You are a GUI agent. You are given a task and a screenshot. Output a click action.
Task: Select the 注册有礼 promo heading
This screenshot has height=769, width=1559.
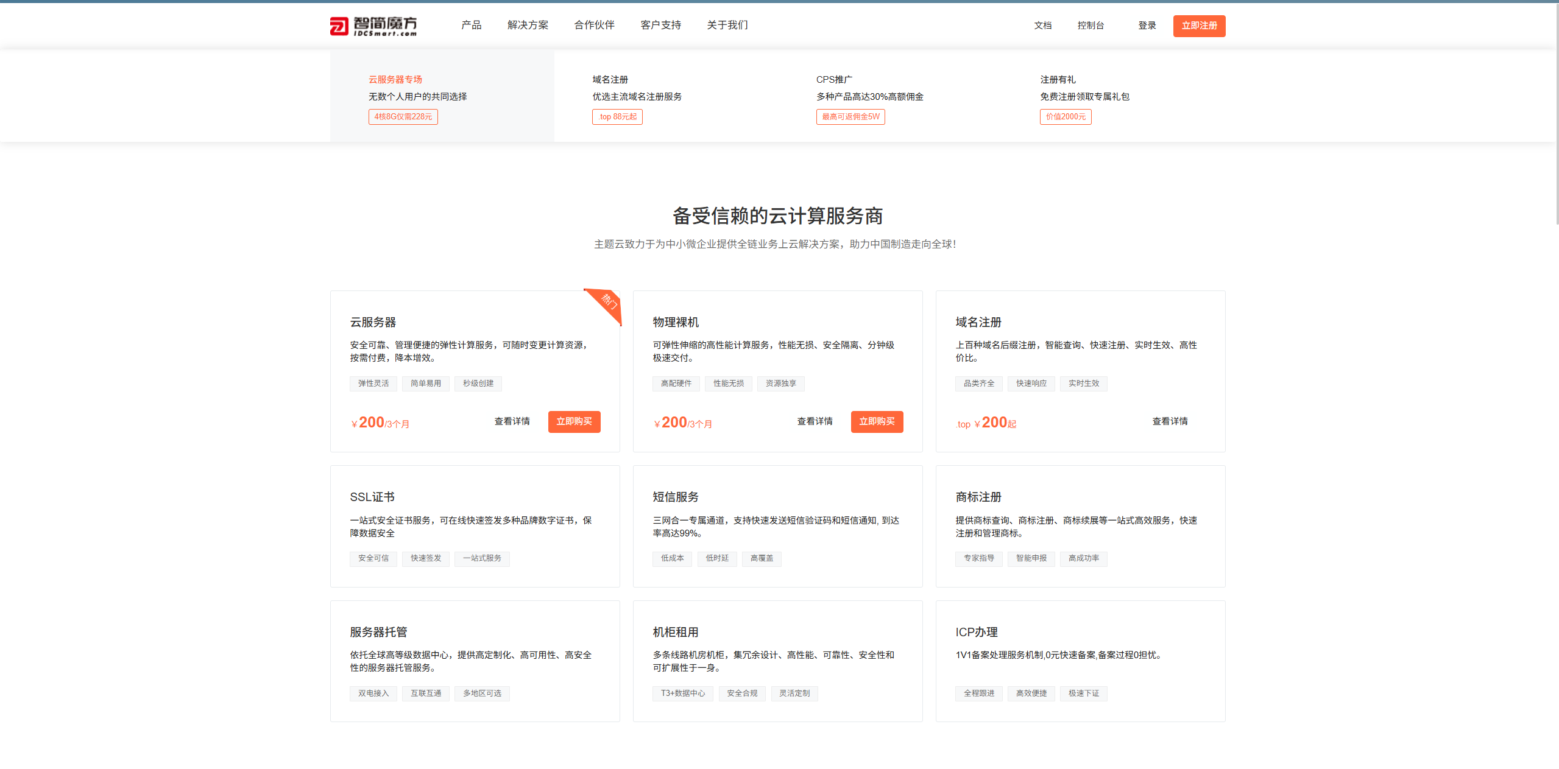[1058, 80]
